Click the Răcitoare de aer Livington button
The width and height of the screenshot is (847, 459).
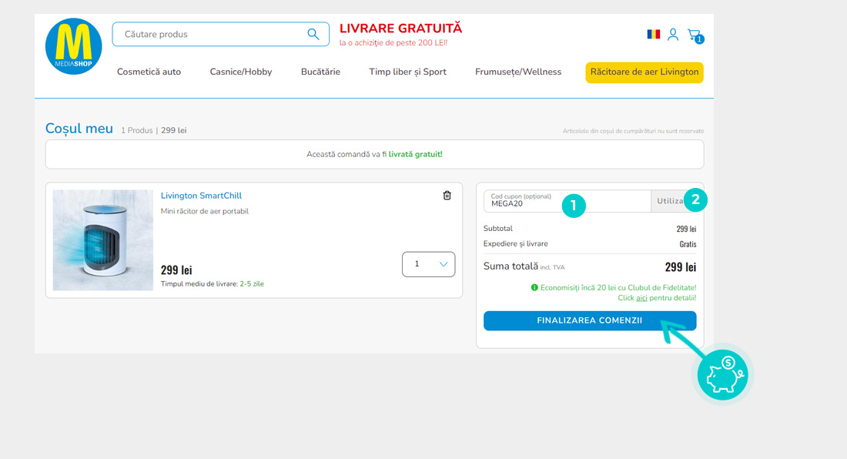click(x=644, y=72)
